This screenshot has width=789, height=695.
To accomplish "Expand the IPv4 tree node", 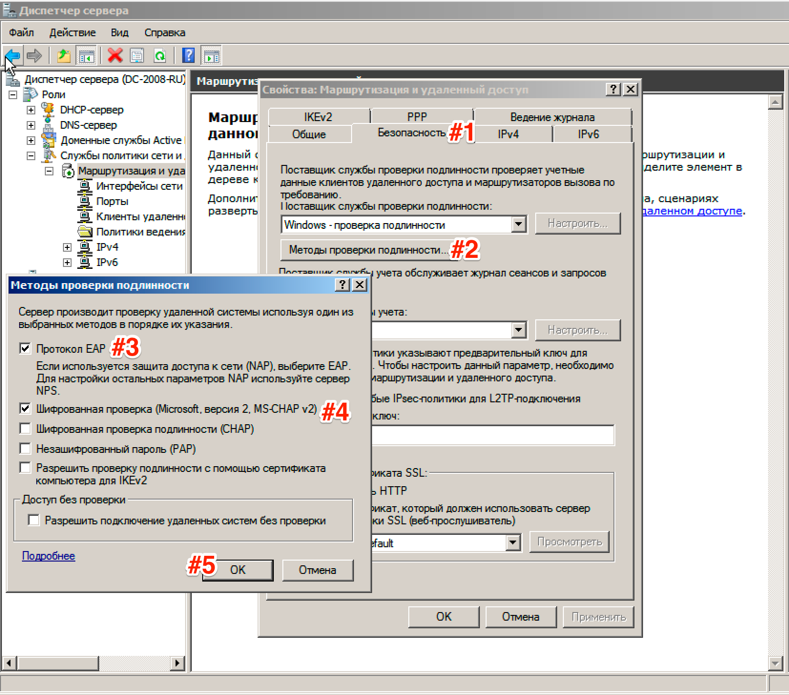I will [67, 247].
